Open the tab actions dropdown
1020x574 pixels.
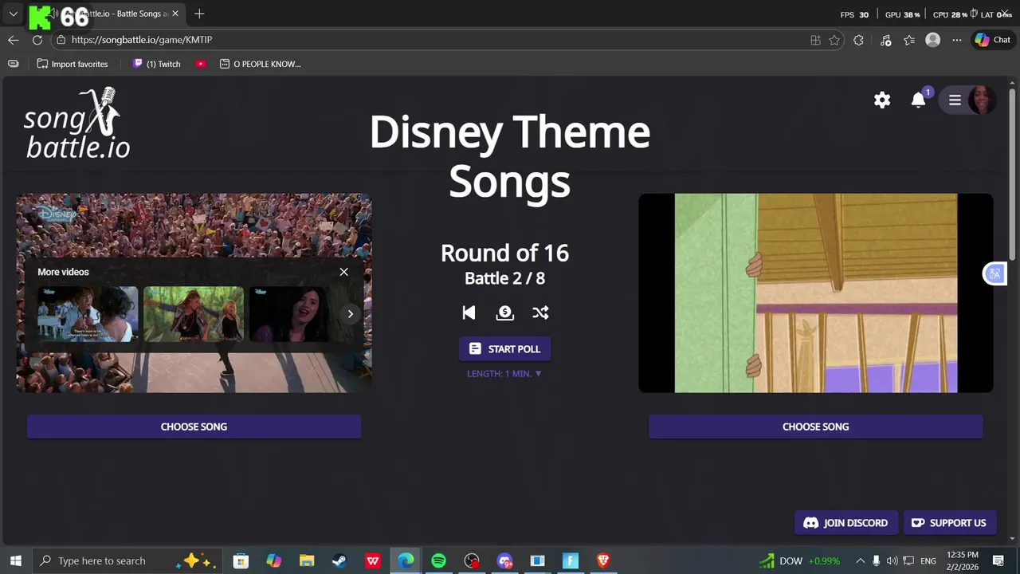tap(14, 14)
